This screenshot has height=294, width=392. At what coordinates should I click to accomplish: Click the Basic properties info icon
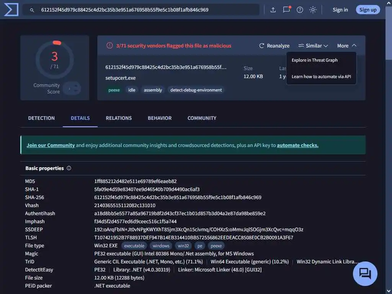69,168
